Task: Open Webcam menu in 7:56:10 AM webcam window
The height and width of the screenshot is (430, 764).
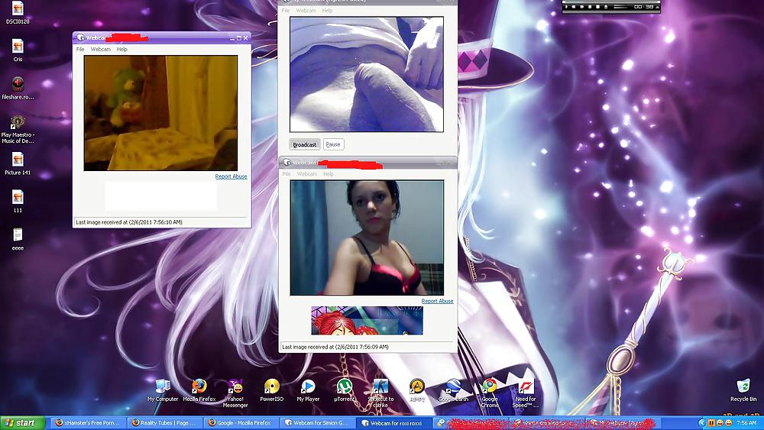Action: [x=100, y=49]
